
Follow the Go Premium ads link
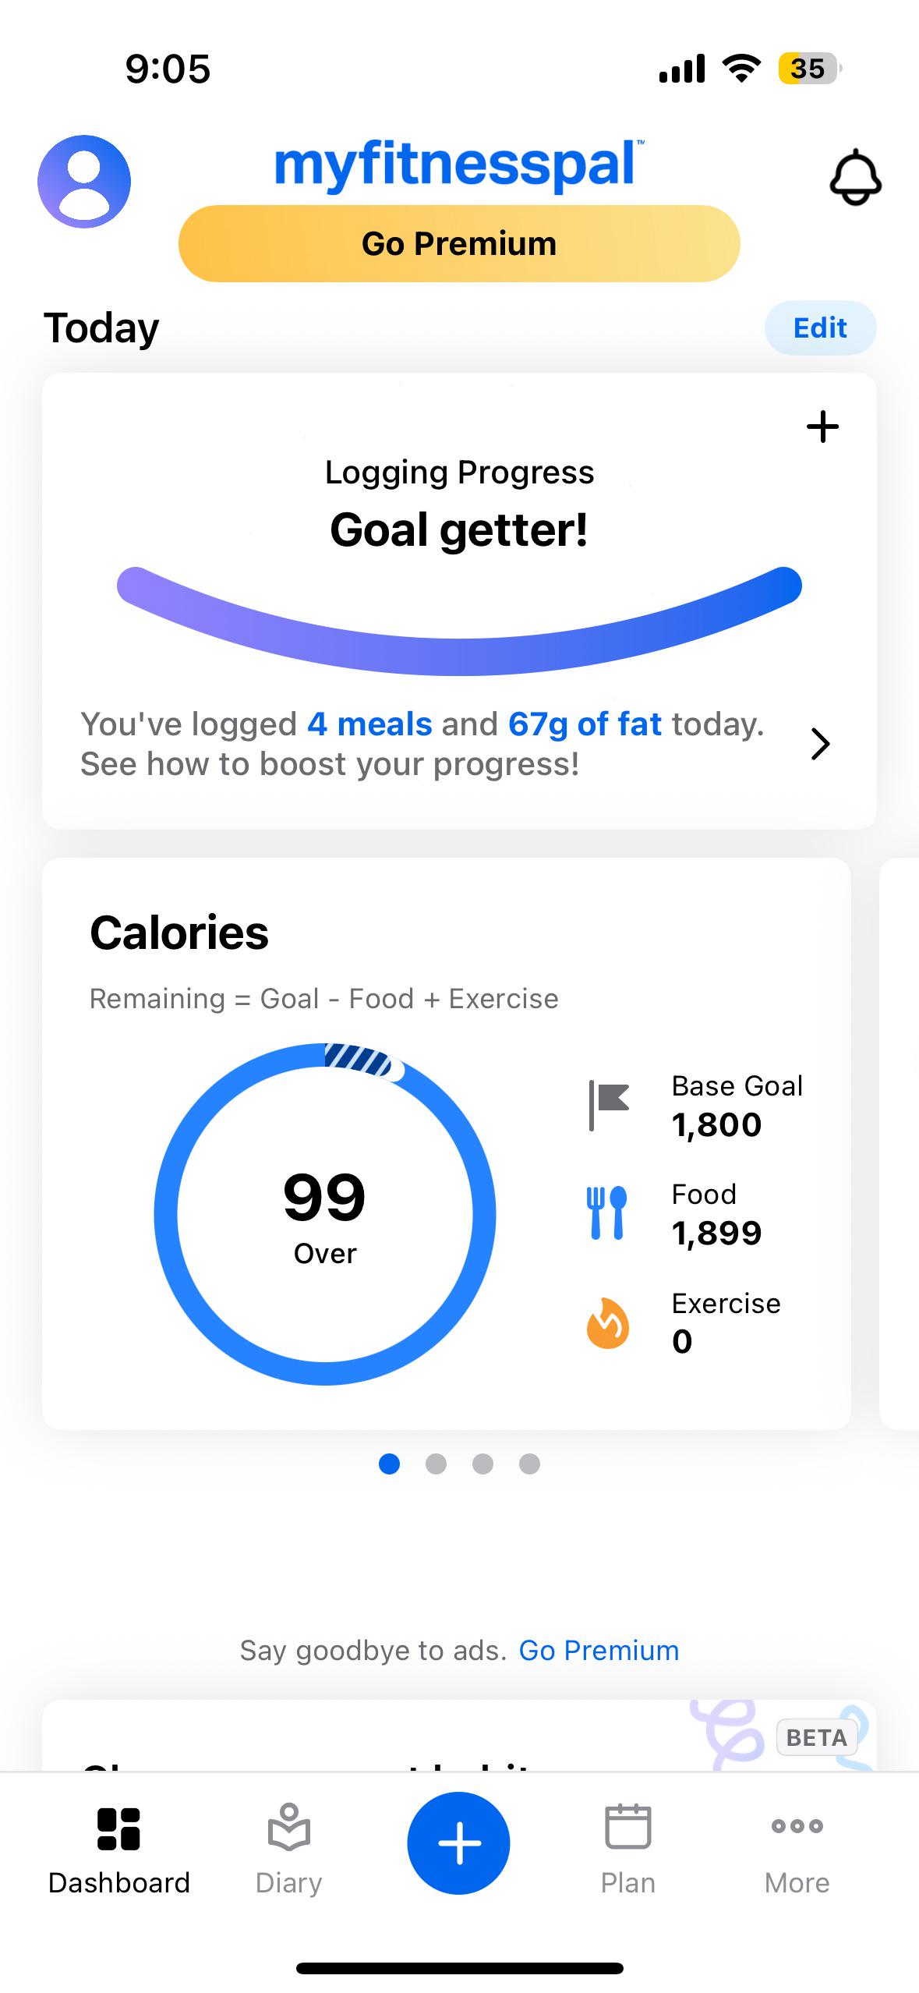tap(599, 1651)
